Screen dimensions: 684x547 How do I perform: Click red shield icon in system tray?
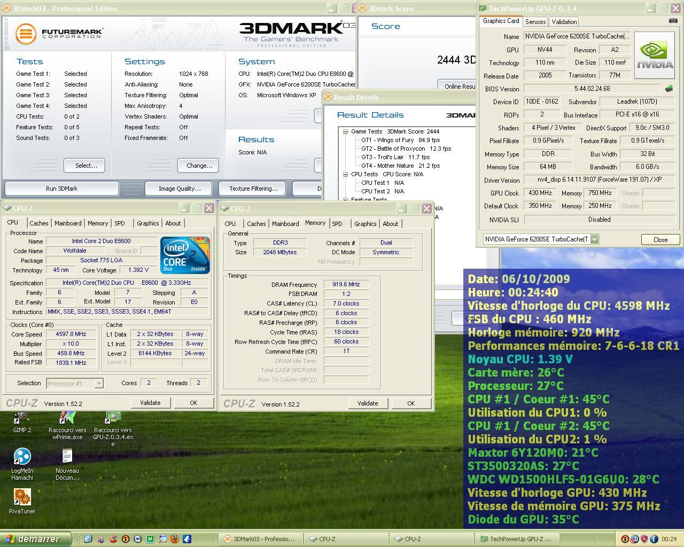644,539
